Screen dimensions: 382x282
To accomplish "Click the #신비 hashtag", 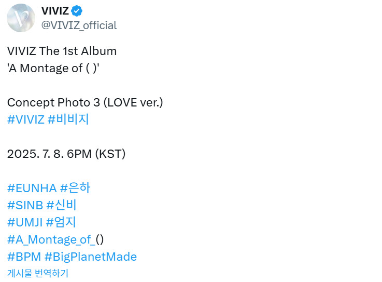I will 62,205.
